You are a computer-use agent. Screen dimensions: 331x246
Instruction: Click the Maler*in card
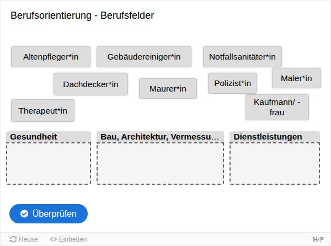296,78
